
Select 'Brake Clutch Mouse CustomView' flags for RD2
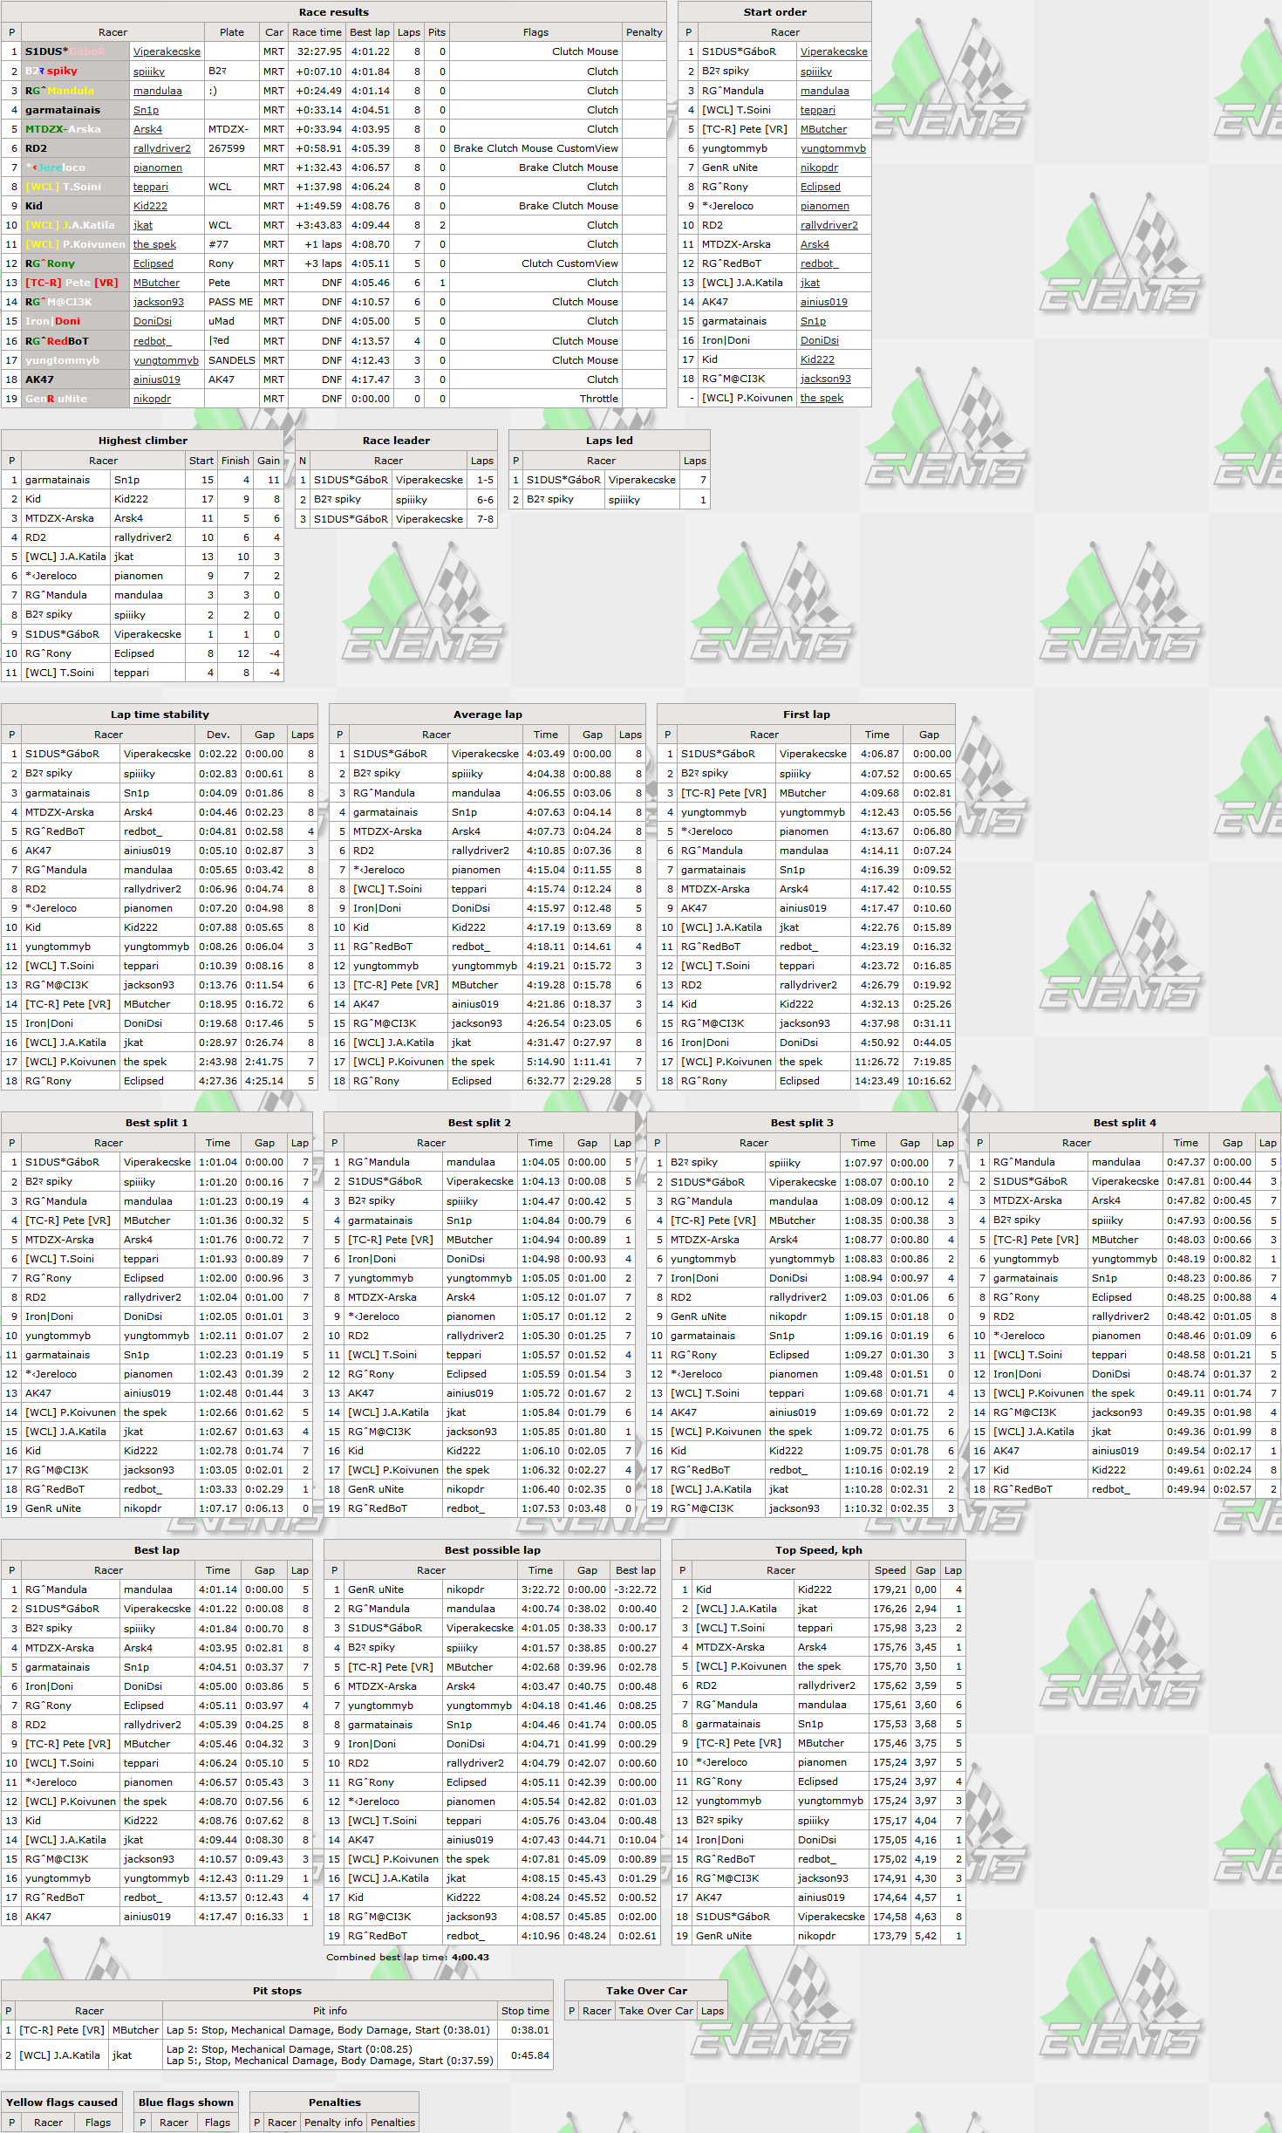point(535,148)
